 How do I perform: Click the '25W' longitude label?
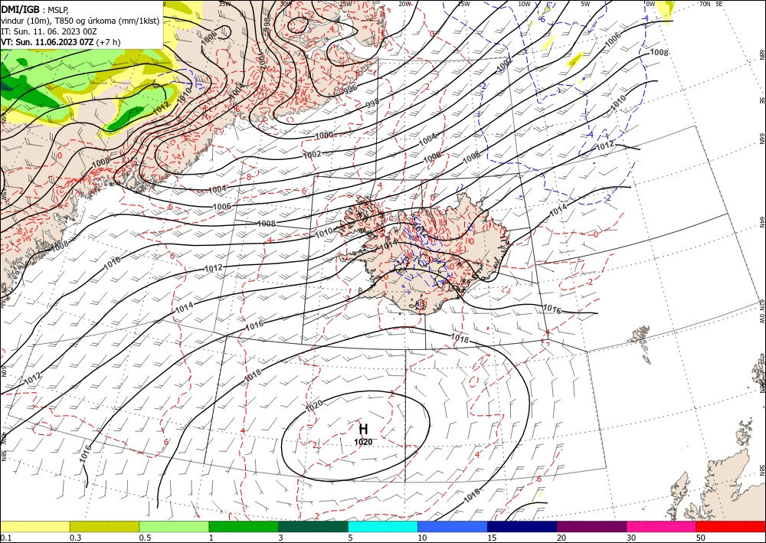click(x=345, y=4)
